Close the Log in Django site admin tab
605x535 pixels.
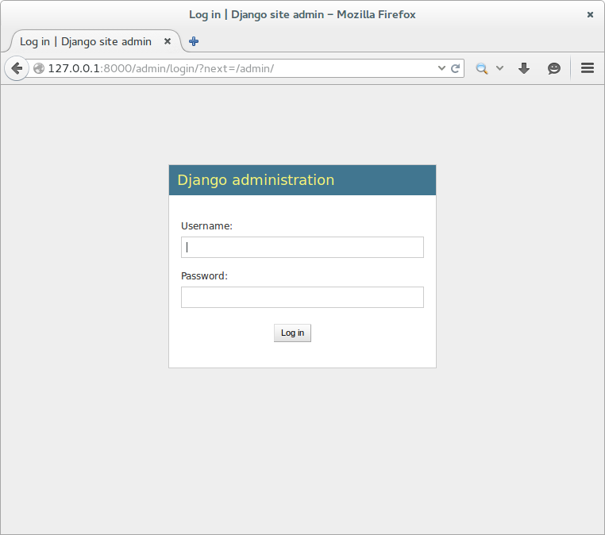point(168,41)
